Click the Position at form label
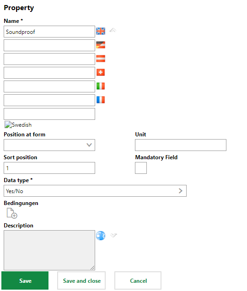The height and width of the screenshot is (291, 247). tap(25, 135)
